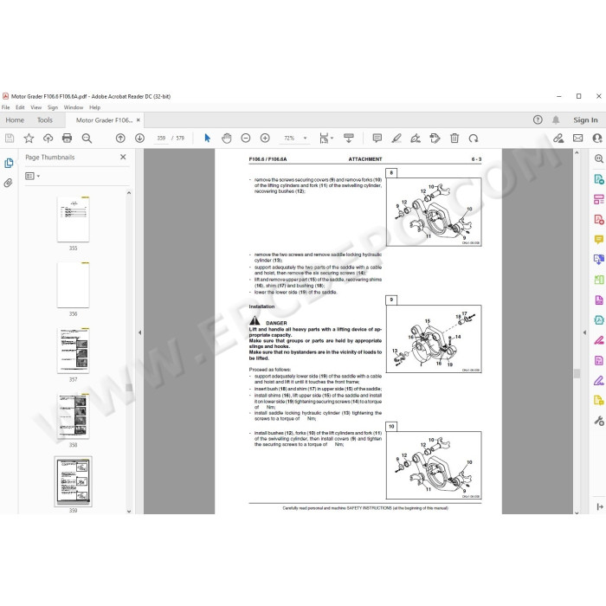Open the Help question mark icon
Viewport: 606px width, 606px height.
[538, 119]
